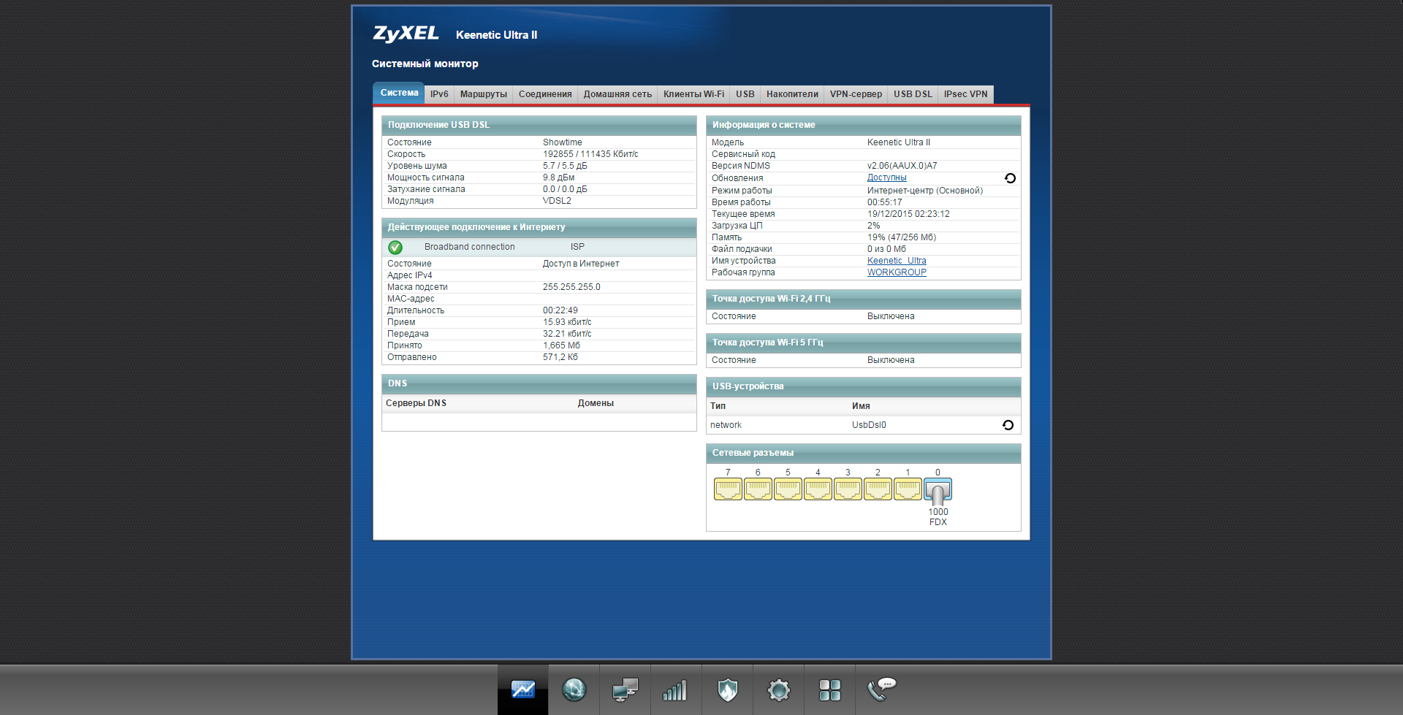Click the subnet mask 255.255.255.0
1403x715 pixels.
tap(571, 287)
